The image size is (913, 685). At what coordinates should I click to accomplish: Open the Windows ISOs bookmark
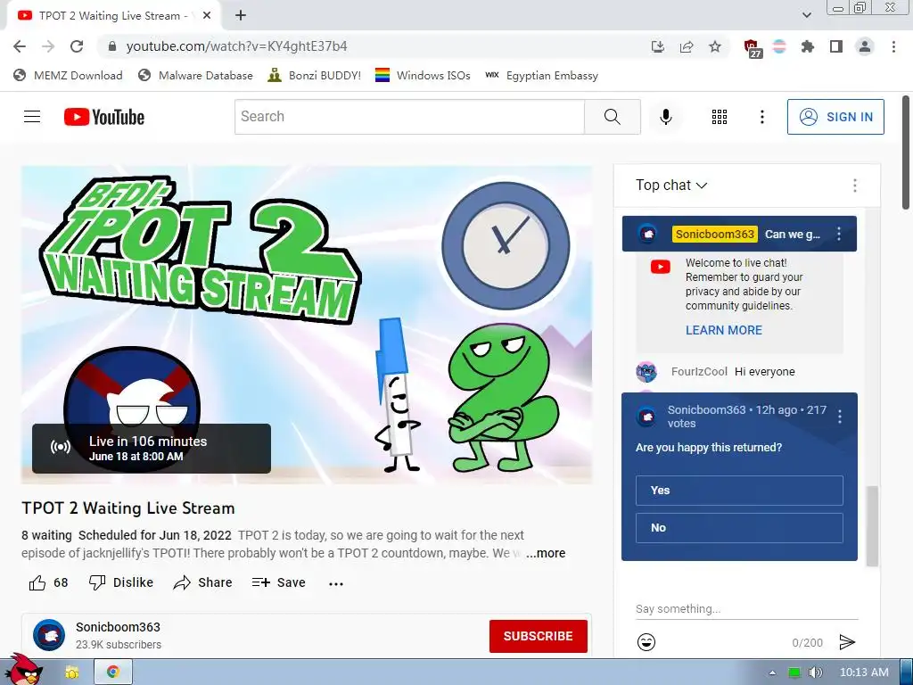point(423,75)
